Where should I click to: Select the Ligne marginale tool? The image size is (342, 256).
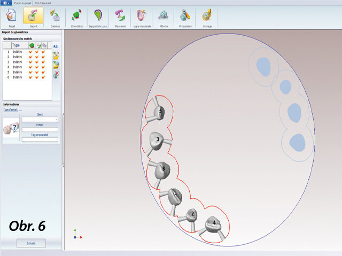(x=142, y=17)
